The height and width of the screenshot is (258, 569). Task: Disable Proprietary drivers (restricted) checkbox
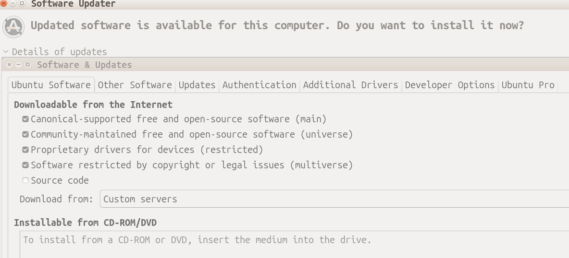(x=25, y=150)
